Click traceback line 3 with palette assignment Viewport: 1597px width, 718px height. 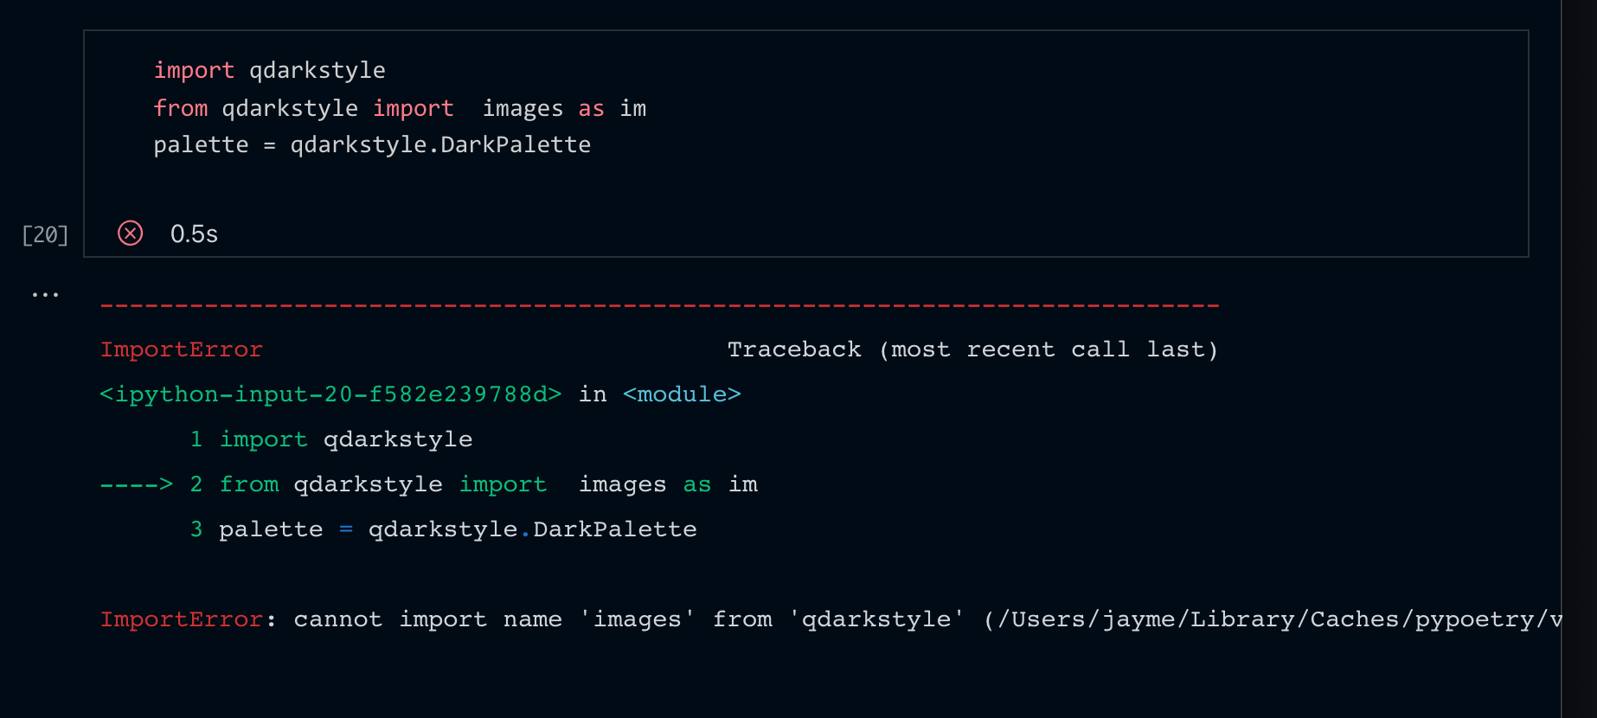click(443, 529)
